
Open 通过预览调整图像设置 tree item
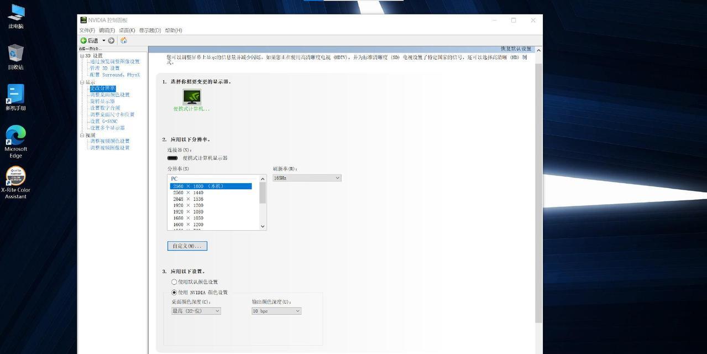[x=115, y=61]
